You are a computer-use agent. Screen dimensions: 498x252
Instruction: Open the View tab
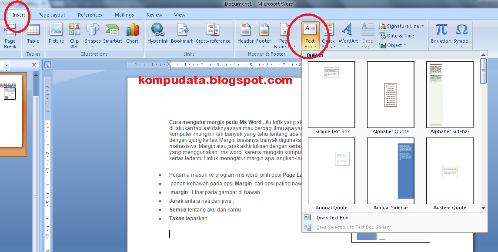point(180,15)
